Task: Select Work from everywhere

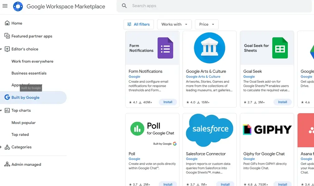Action: point(32,61)
